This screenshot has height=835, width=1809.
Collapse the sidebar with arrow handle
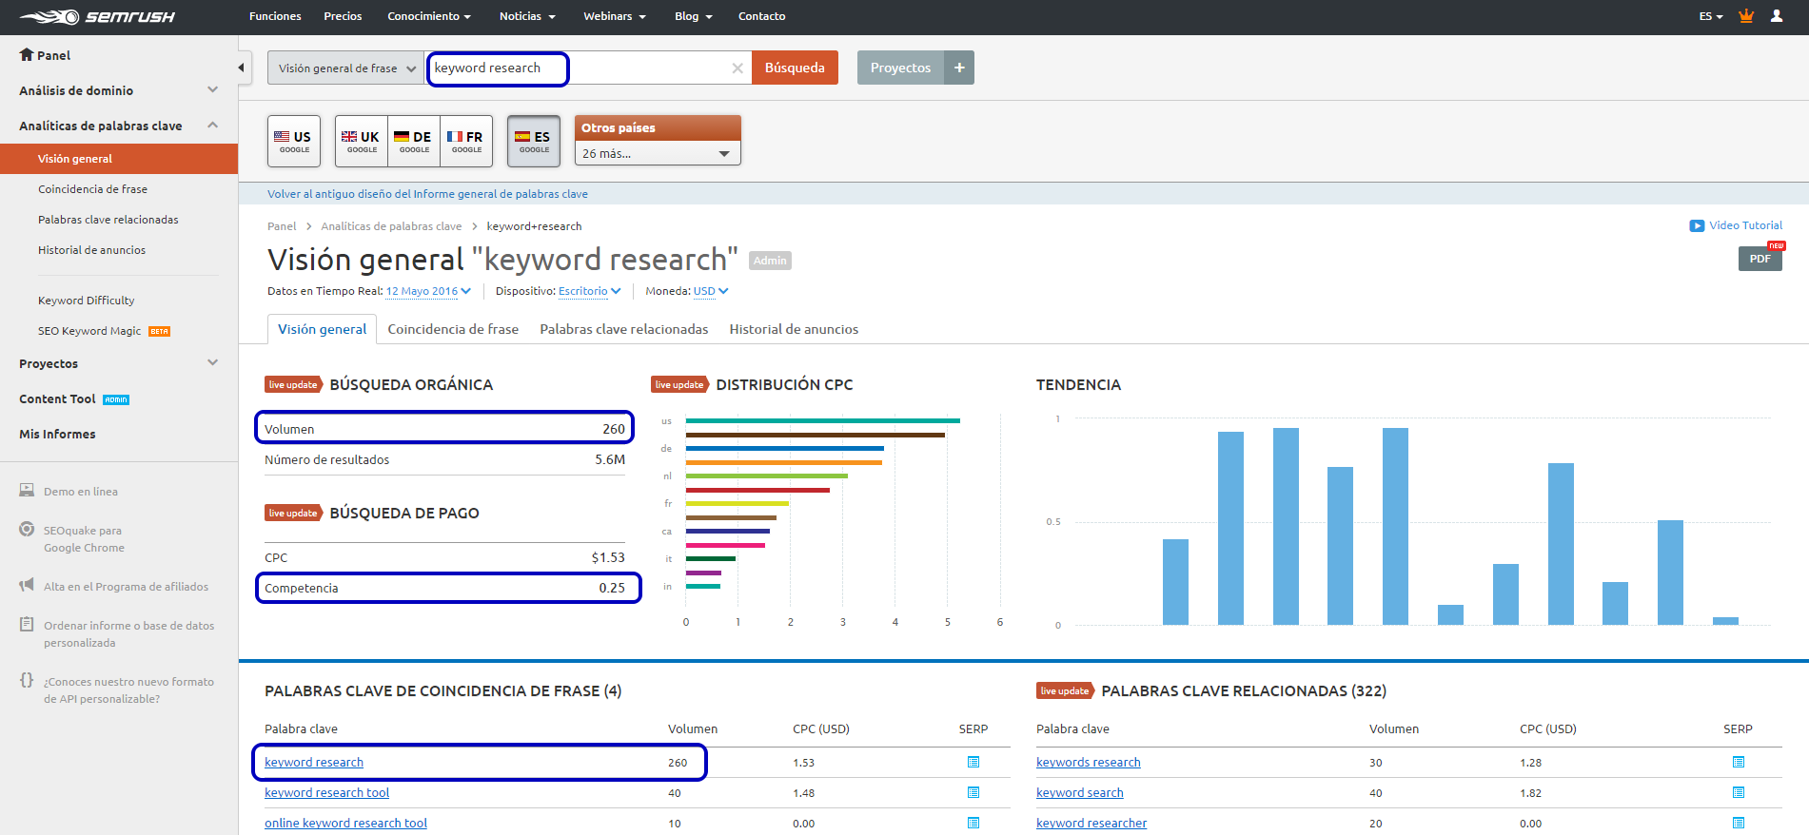coord(242,68)
